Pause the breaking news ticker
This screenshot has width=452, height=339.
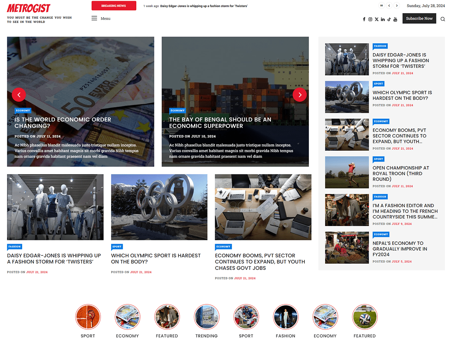pyautogui.click(x=382, y=6)
